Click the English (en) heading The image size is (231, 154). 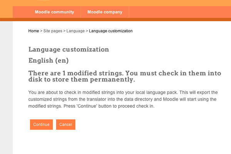coord(49,60)
